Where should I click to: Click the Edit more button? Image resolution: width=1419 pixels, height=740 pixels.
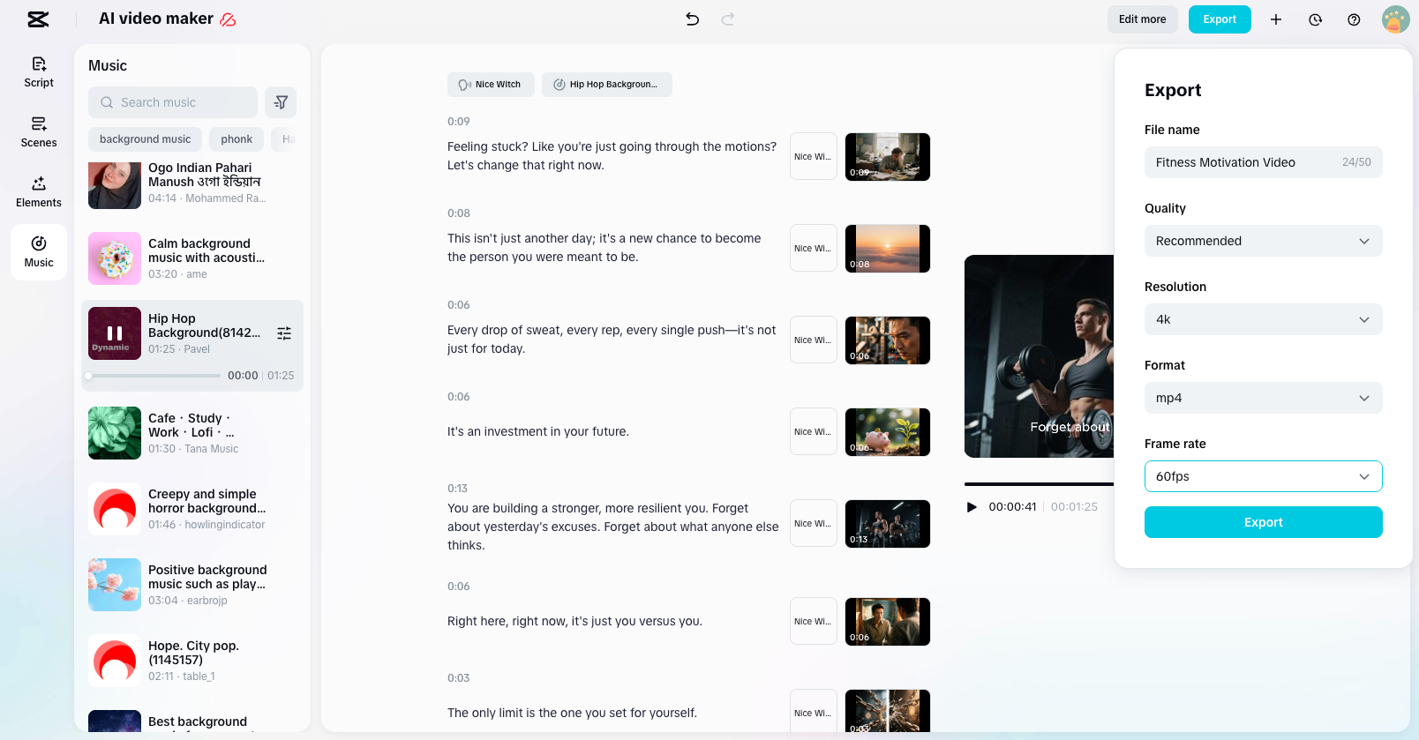click(1143, 19)
